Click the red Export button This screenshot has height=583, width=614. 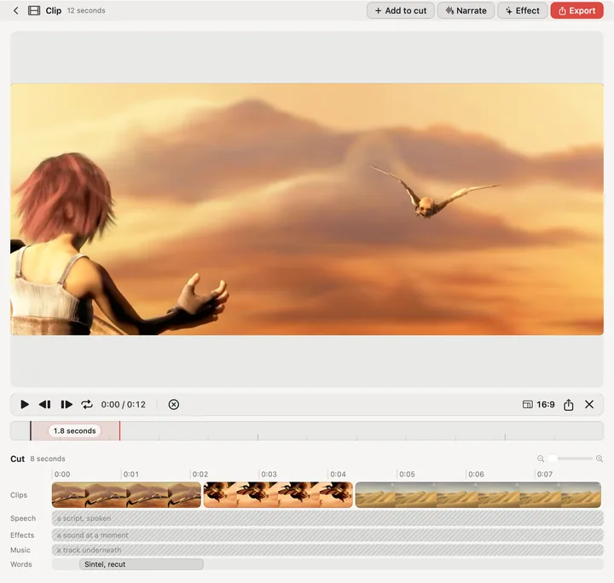click(x=576, y=10)
